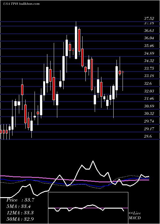Click the 30.89 price axis label
The width and height of the screenshot is (160, 224).
(x=149, y=106)
